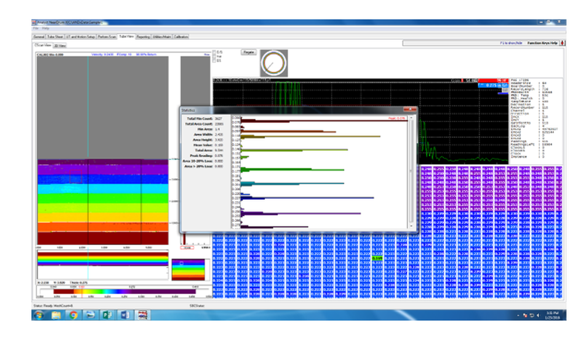The height and width of the screenshot is (351, 585).
Task: Click the Total Area label in Statistics
Action: [204, 150]
